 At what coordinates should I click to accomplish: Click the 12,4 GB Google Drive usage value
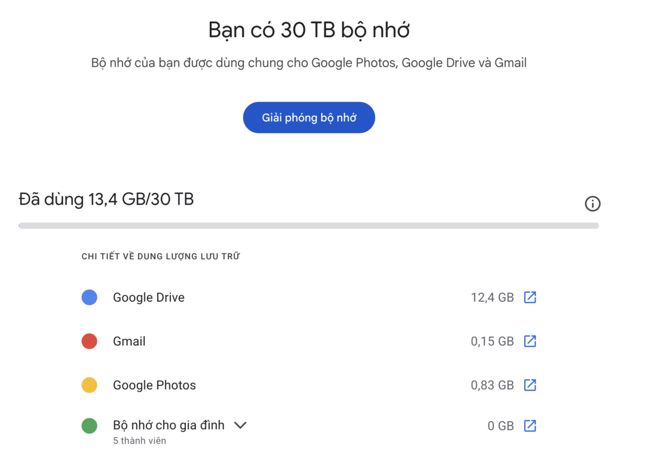[x=492, y=298]
